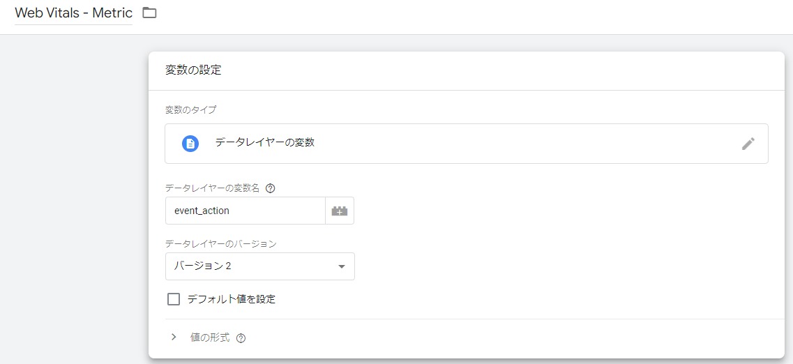This screenshot has height=364, width=793.
Task: Expand the 値の形式 section chevron
Action: tap(174, 338)
